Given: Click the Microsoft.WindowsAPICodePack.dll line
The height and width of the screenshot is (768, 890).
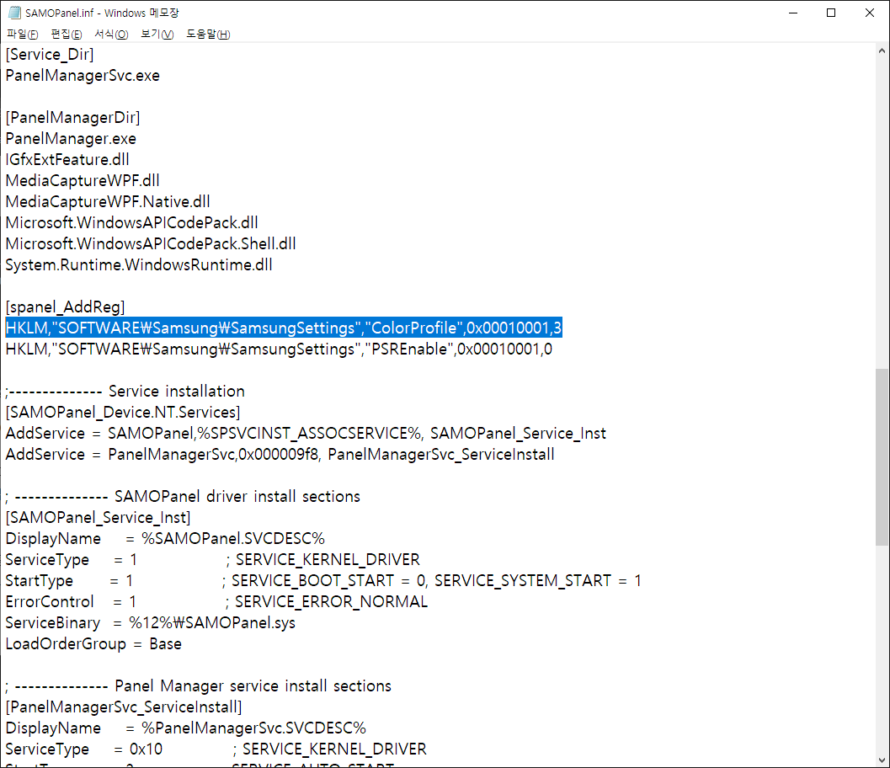Looking at the screenshot, I should tap(131, 222).
